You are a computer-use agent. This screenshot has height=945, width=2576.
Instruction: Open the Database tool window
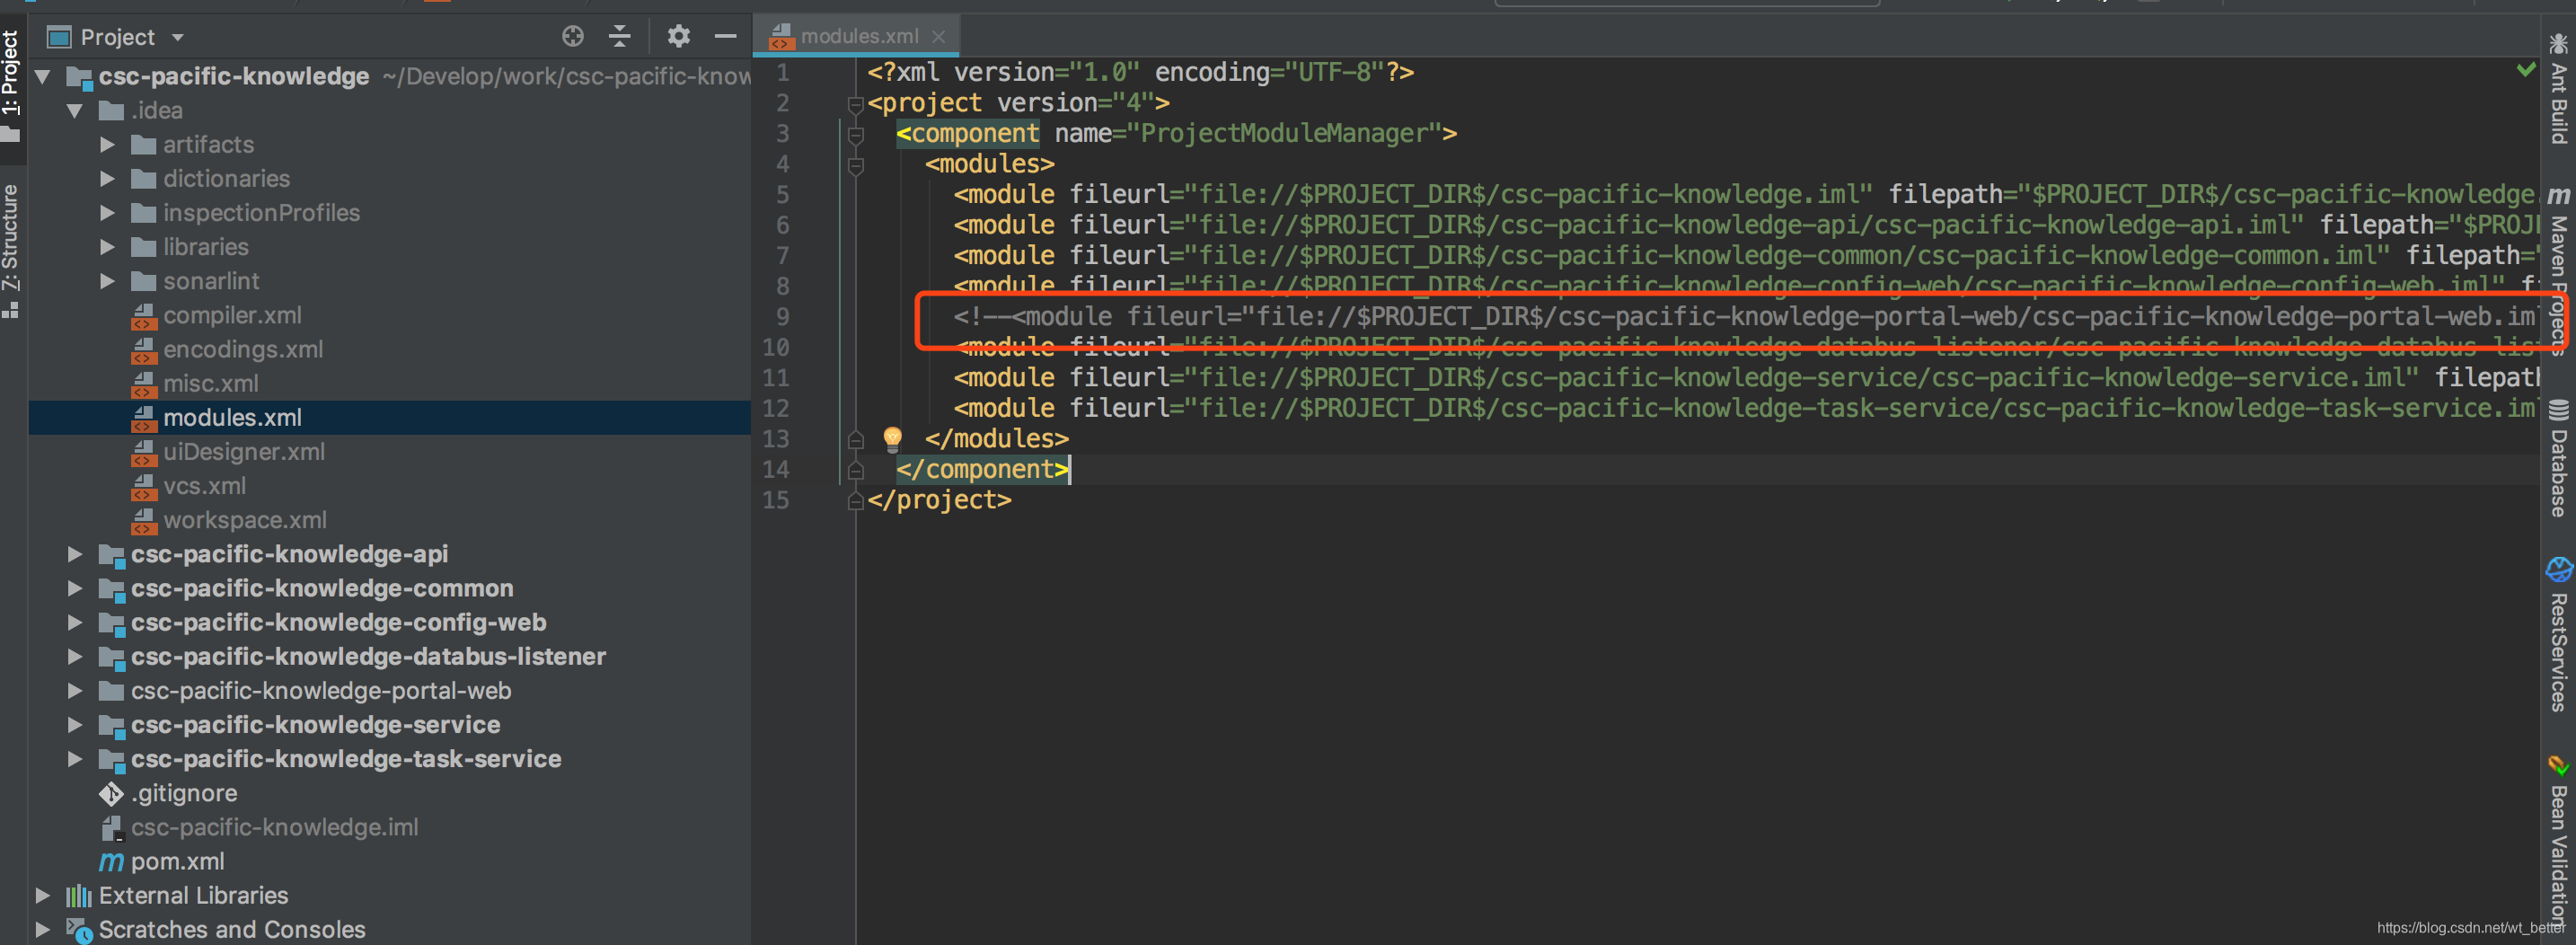point(2558,458)
